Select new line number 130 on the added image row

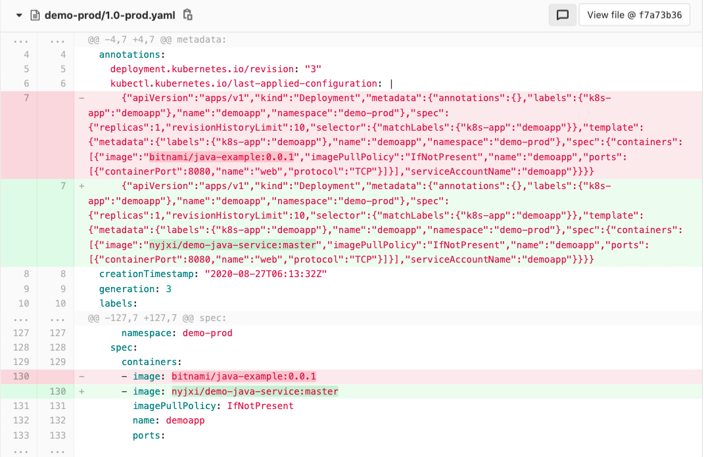57,391
